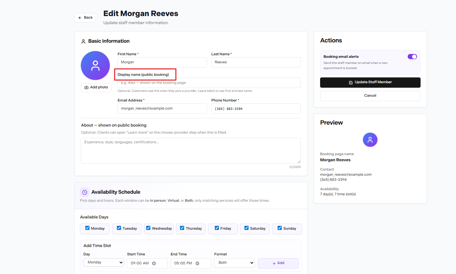The image size is (456, 274).
Task: Focus the Display name input field
Action: 209,83
